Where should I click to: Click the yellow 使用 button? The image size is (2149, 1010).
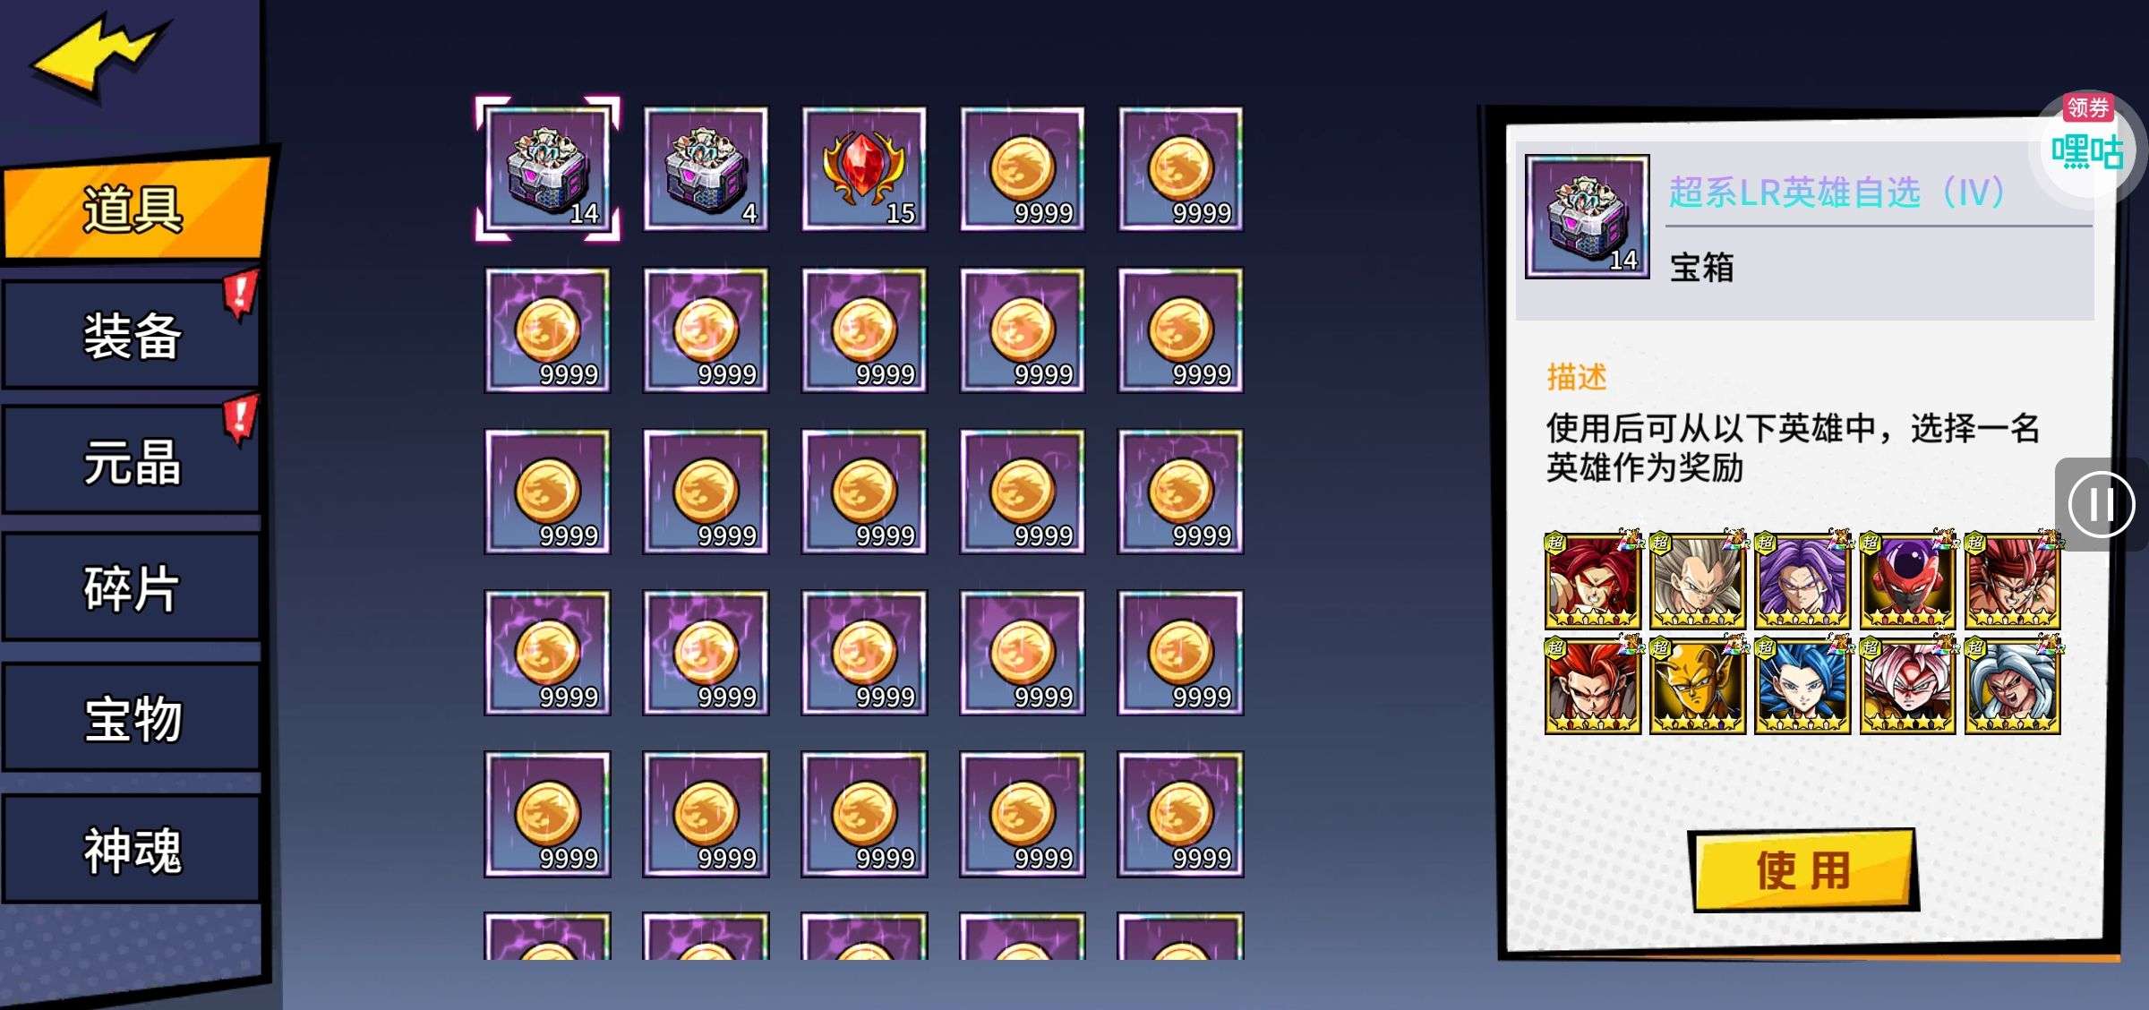(x=1803, y=870)
